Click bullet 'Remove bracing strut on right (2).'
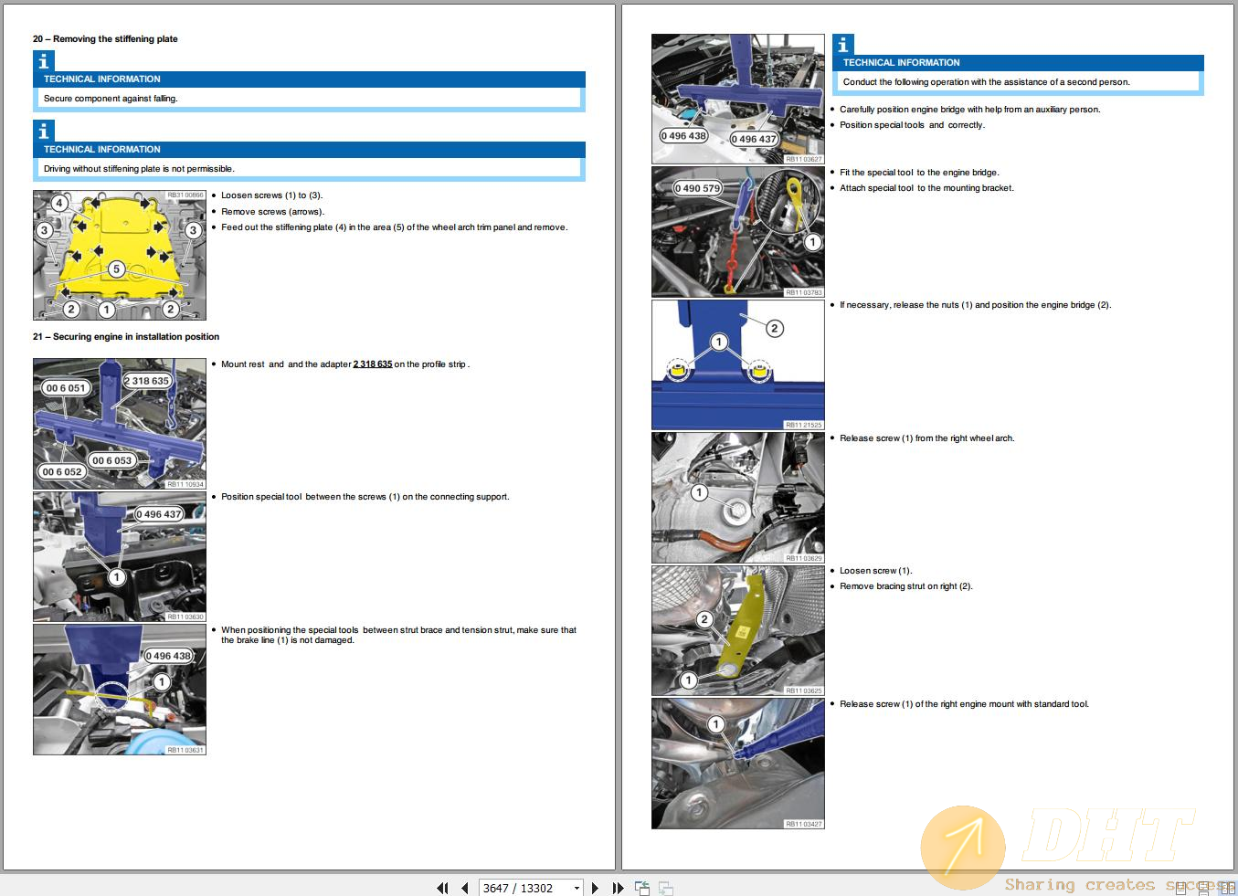The image size is (1238, 896). point(906,586)
